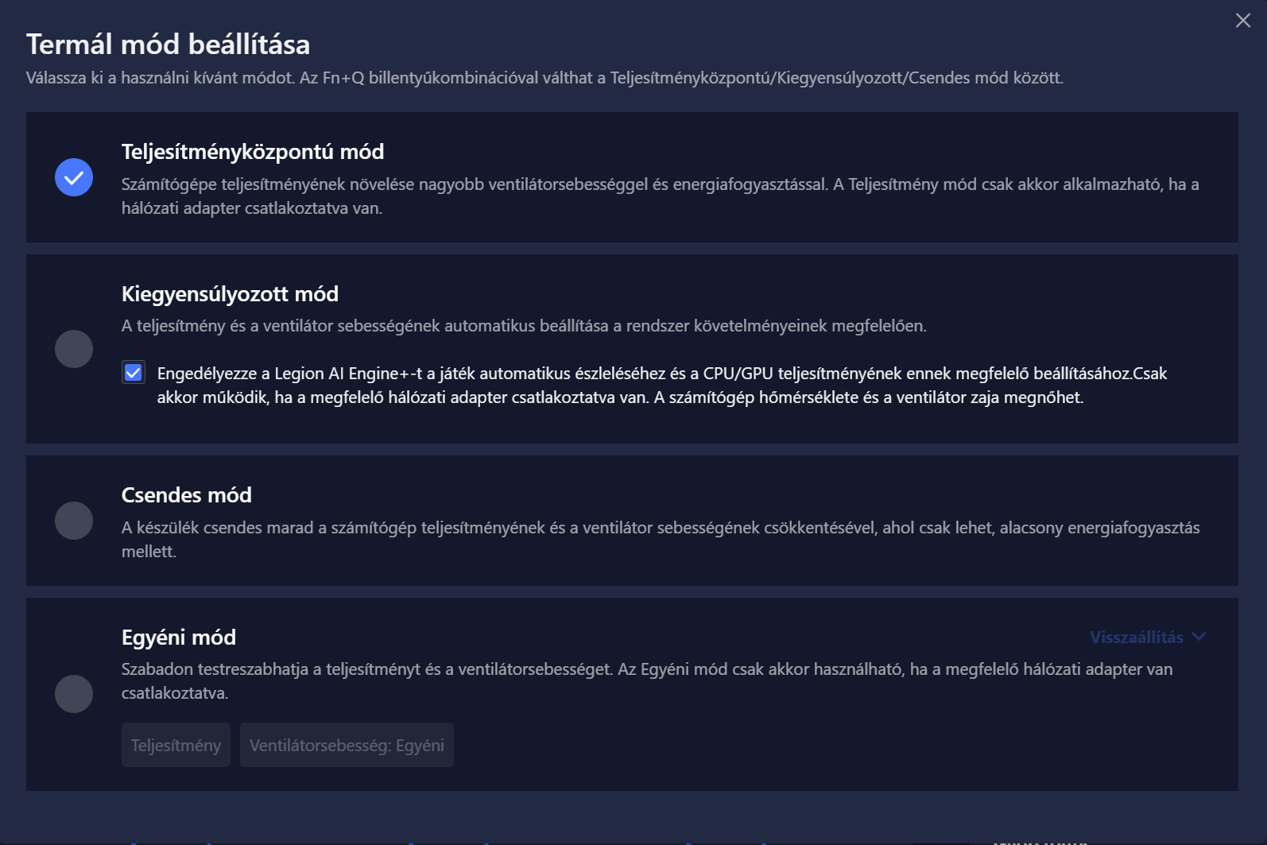Close the Termál mód beállítása dialog
Screen dimensions: 1267x845
pos(1243,21)
